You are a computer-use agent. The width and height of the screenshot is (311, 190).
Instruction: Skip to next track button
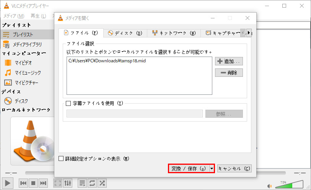click(43, 183)
